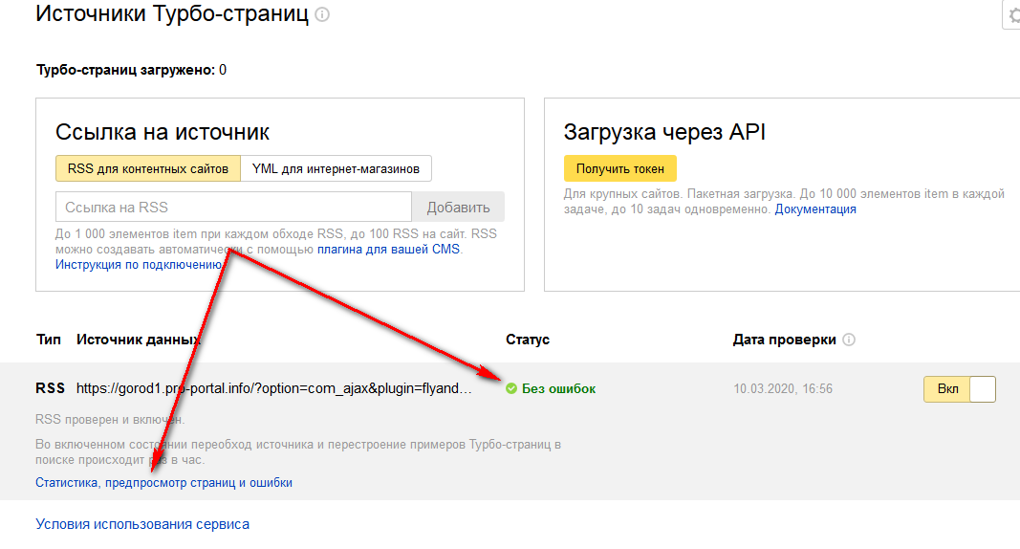The width and height of the screenshot is (1020, 549).
Task: Click the check date 10.03.2020, 16:56
Action: (x=783, y=388)
